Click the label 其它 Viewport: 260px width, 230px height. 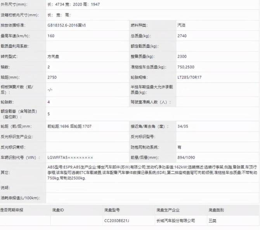coord(5,173)
